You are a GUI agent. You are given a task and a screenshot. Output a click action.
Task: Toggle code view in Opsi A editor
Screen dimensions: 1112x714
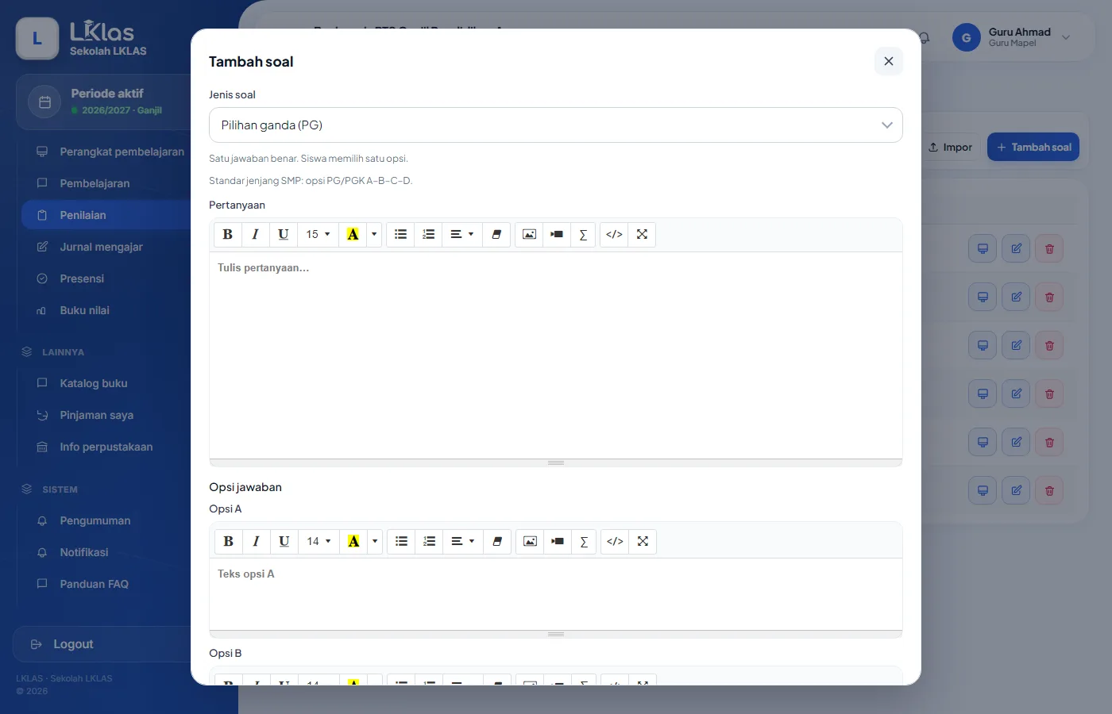pyautogui.click(x=615, y=541)
